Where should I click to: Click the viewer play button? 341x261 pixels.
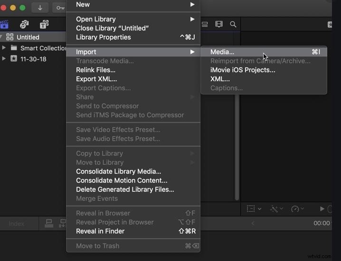pos(322,209)
